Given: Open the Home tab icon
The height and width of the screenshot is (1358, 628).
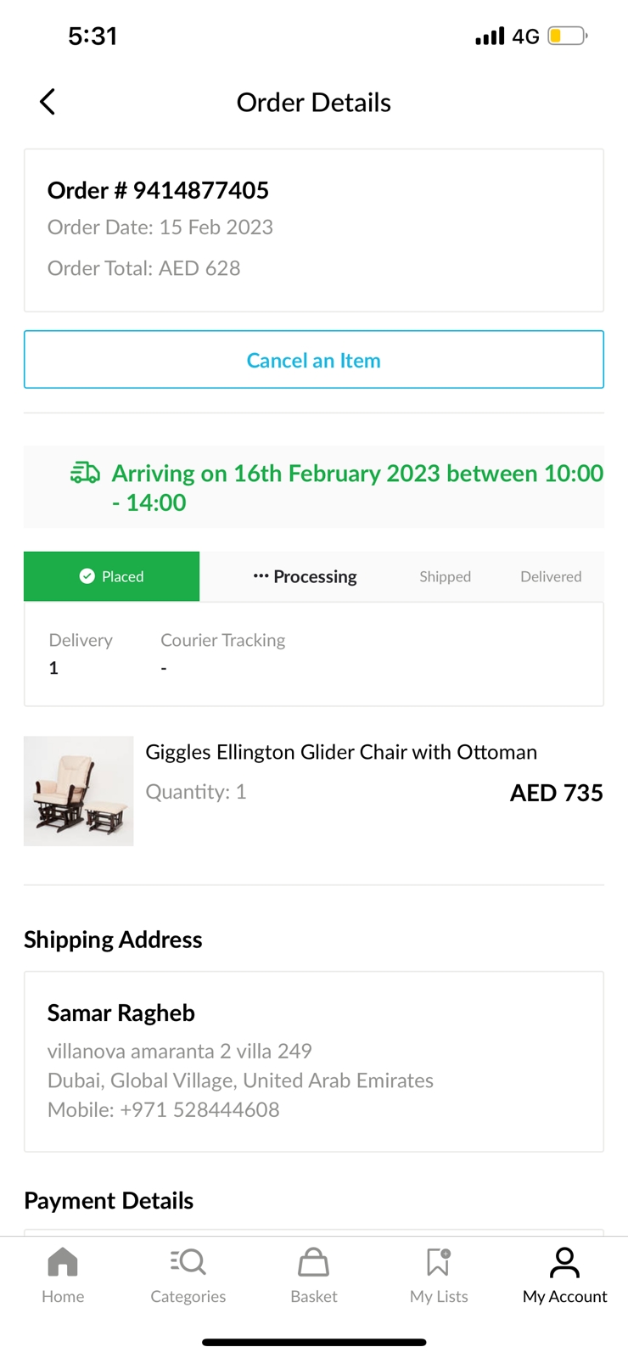Looking at the screenshot, I should [x=63, y=1262].
